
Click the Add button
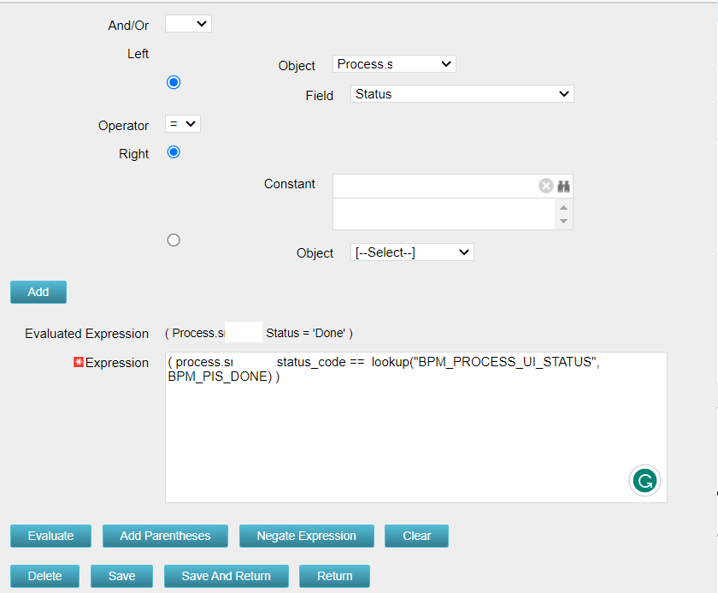pos(38,292)
